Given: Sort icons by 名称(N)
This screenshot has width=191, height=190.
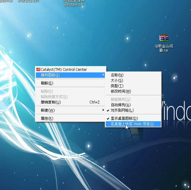Looking at the screenshot, I should (117, 75).
